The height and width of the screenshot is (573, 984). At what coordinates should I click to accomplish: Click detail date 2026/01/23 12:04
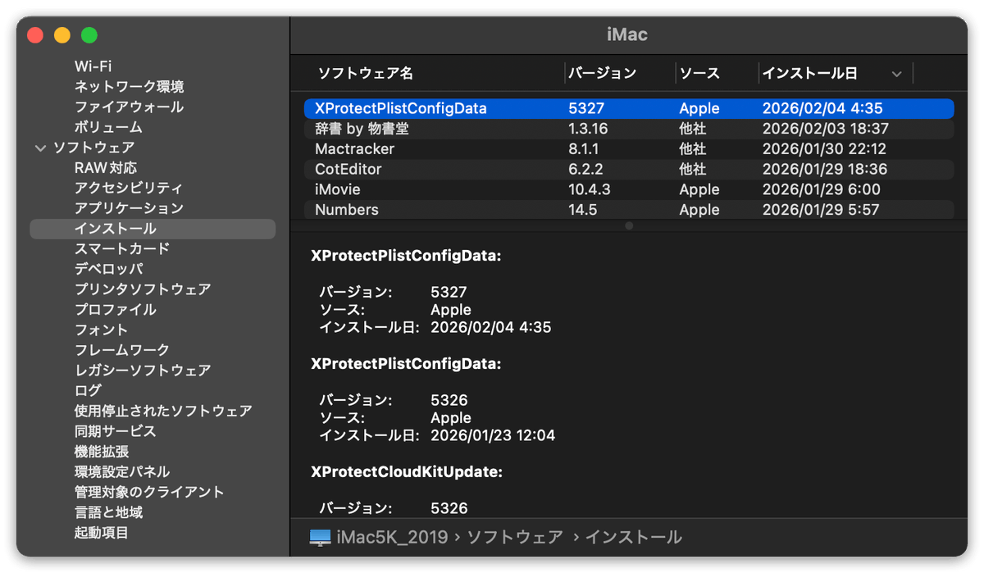(493, 435)
